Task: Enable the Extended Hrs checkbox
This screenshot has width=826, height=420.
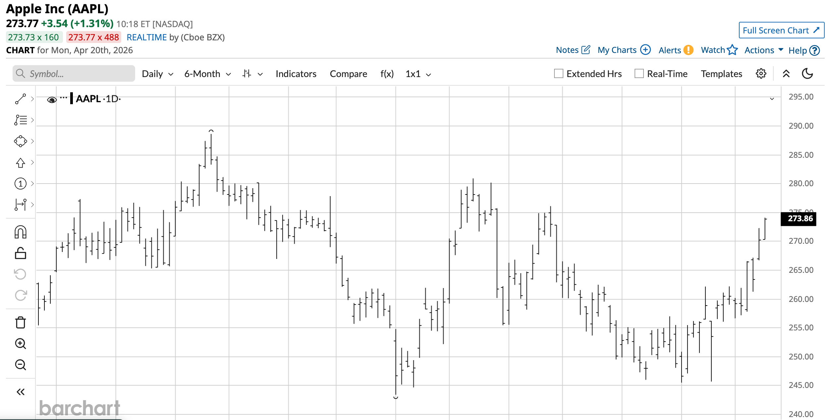Action: click(x=558, y=74)
